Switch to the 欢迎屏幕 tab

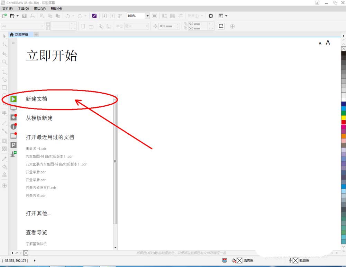[x=21, y=35]
